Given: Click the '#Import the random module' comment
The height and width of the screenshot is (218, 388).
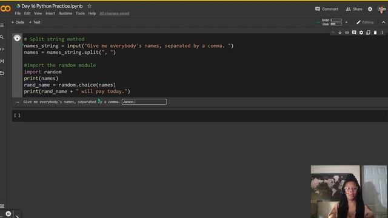Looking at the screenshot, I should tap(59, 65).
